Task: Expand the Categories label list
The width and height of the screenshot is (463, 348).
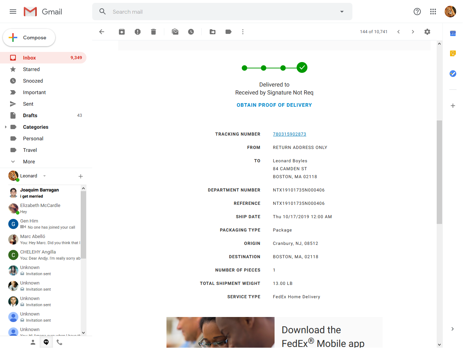Action: click(6, 127)
